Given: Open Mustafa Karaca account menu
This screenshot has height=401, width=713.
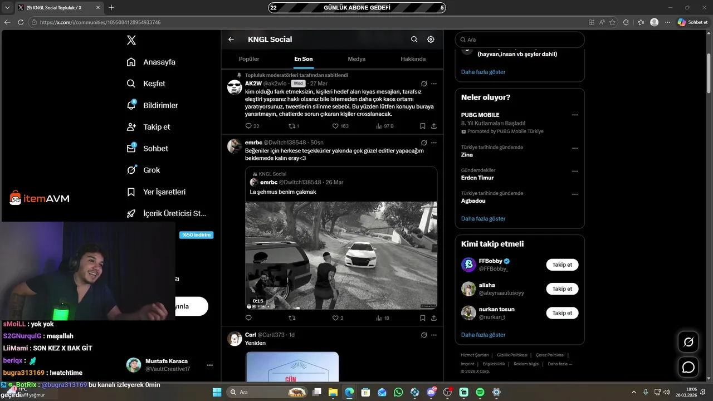Looking at the screenshot, I should [170, 365].
